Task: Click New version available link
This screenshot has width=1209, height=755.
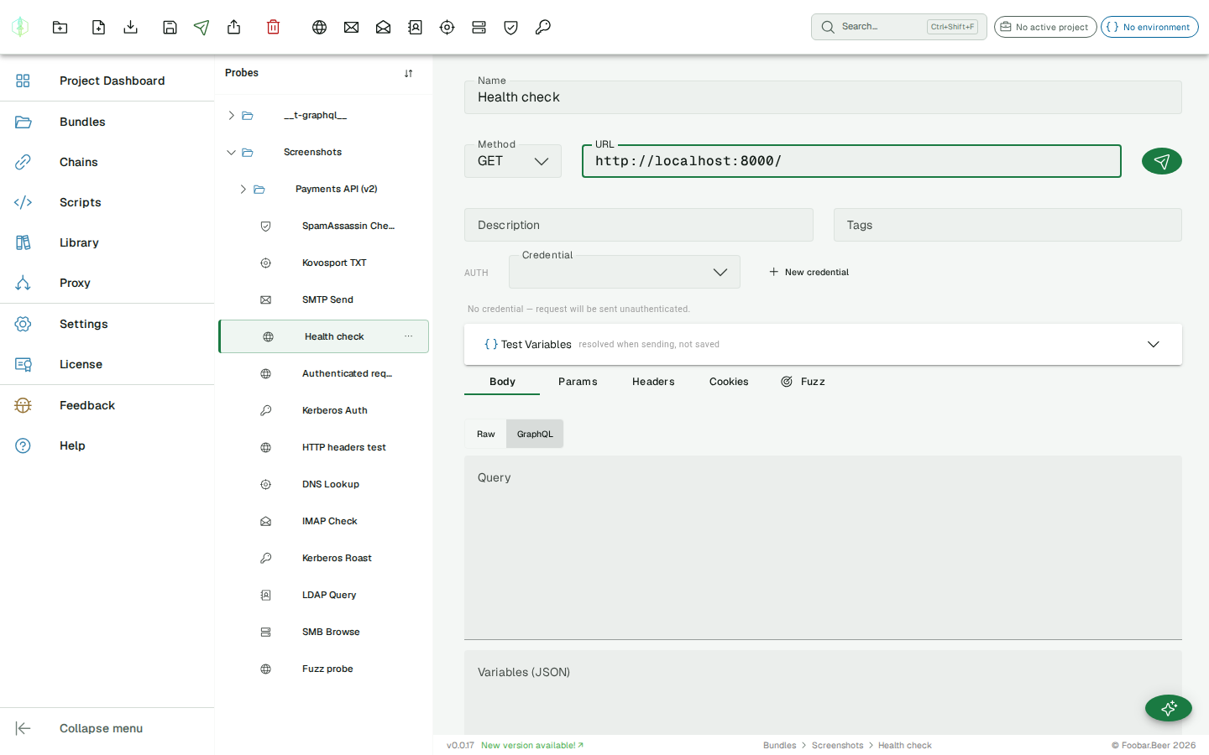Action: coord(532,745)
